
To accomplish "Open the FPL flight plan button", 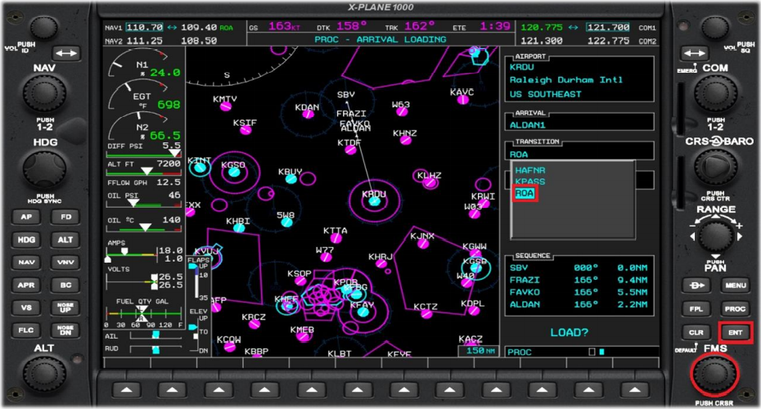I will [696, 308].
